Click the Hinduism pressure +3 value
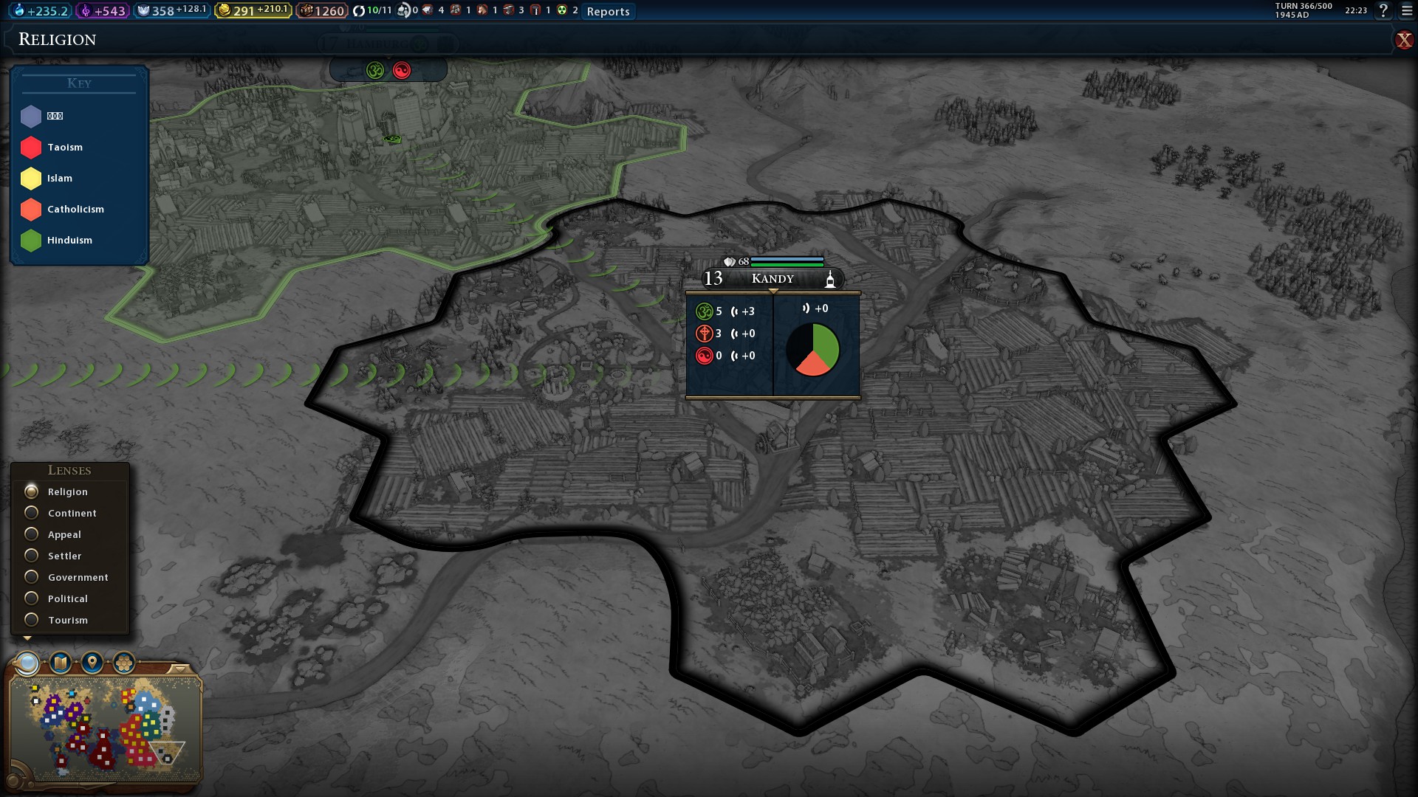 coord(748,311)
